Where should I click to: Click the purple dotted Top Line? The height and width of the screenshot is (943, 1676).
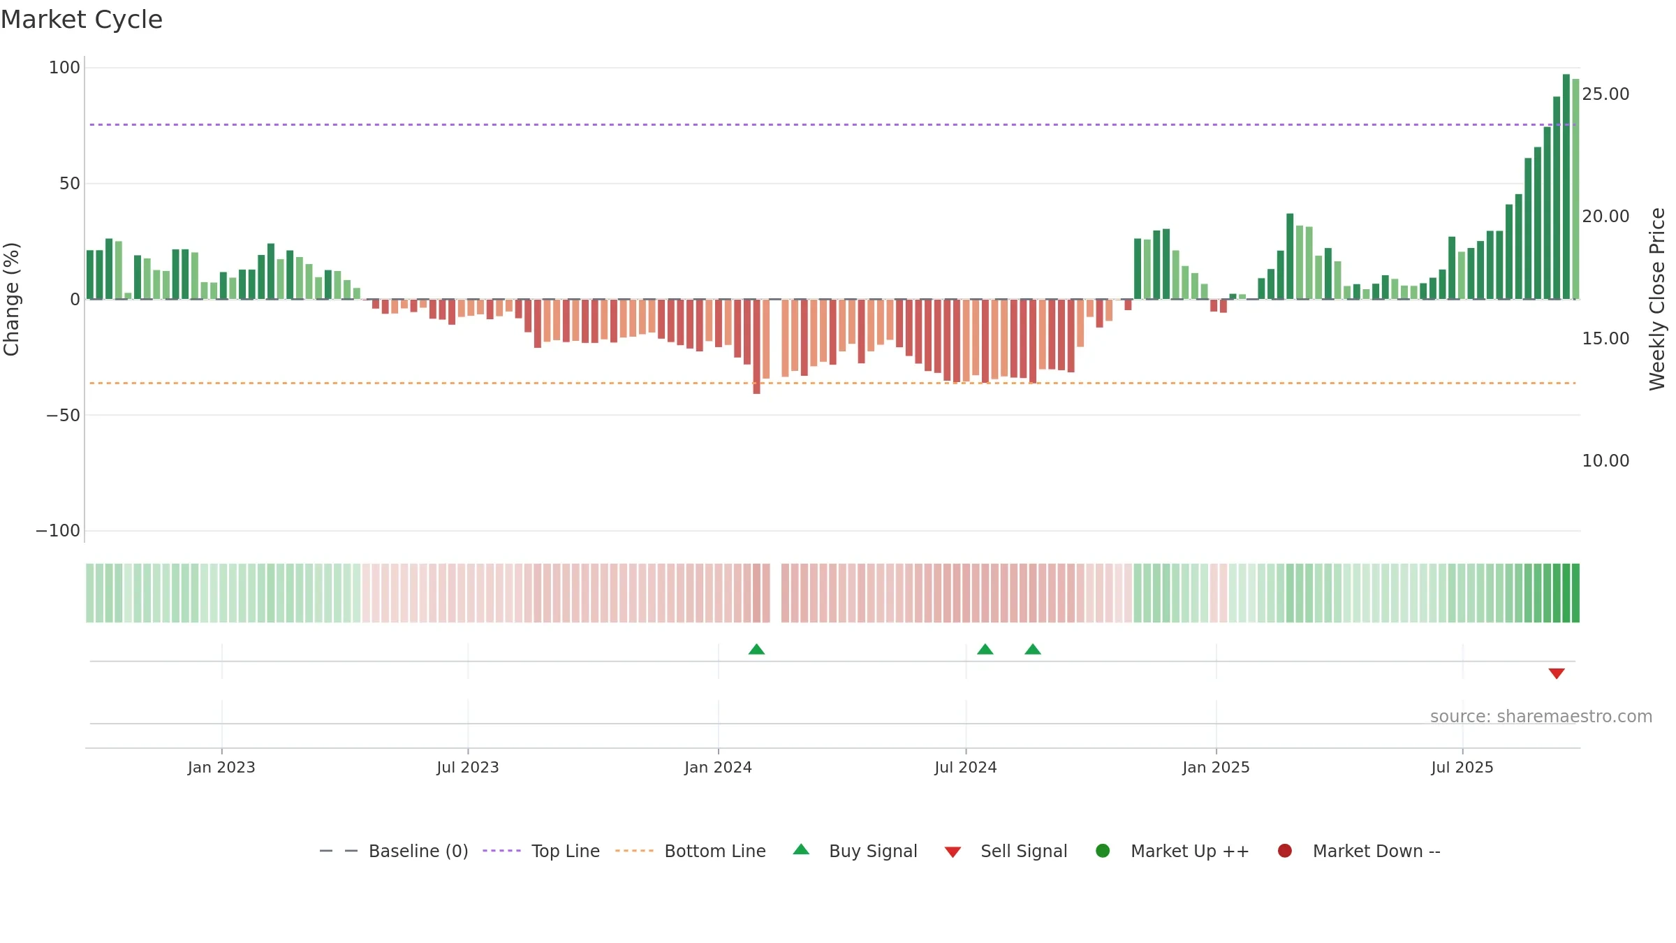tap(832, 124)
